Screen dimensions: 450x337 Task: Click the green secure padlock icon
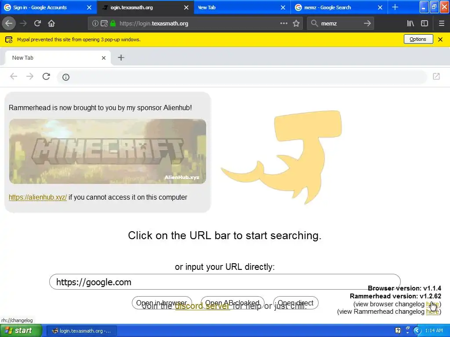(113, 24)
